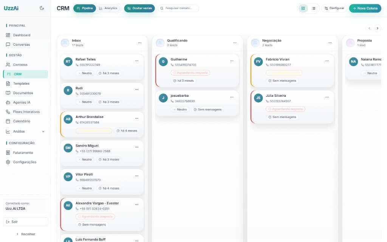Open Qualificando column options menu
The image size is (387, 242).
[x=235, y=43]
